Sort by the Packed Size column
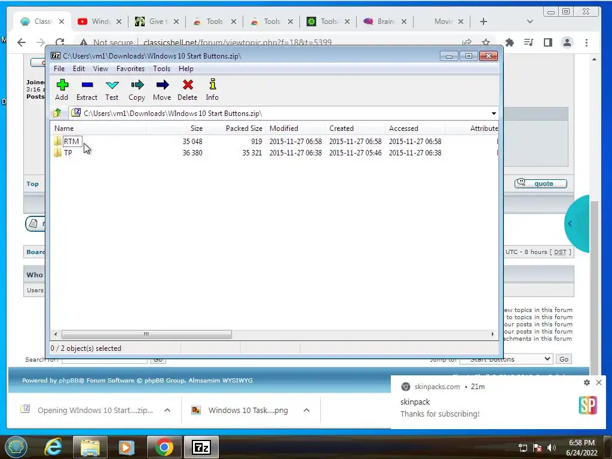 235,128
